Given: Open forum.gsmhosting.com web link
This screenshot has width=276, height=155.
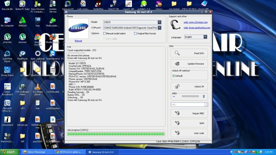Looking at the screenshot, I should (197, 27).
